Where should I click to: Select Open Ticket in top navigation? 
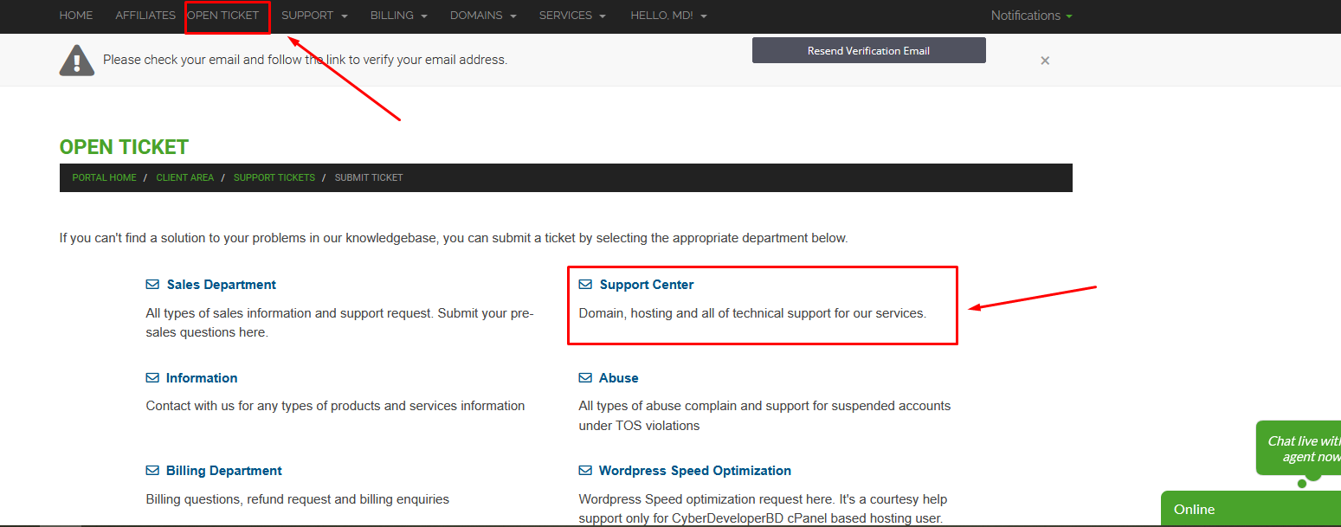tap(223, 16)
